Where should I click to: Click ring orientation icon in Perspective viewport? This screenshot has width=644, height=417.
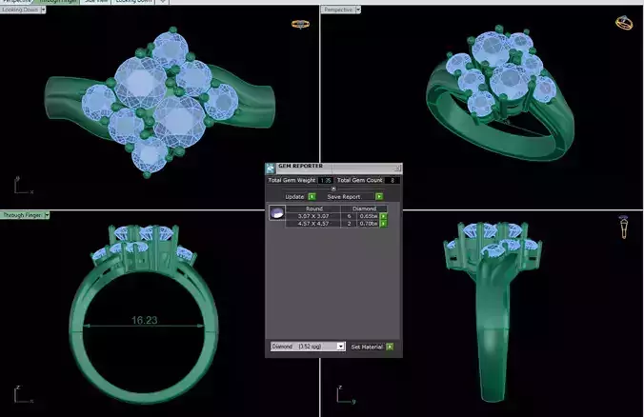624,23
